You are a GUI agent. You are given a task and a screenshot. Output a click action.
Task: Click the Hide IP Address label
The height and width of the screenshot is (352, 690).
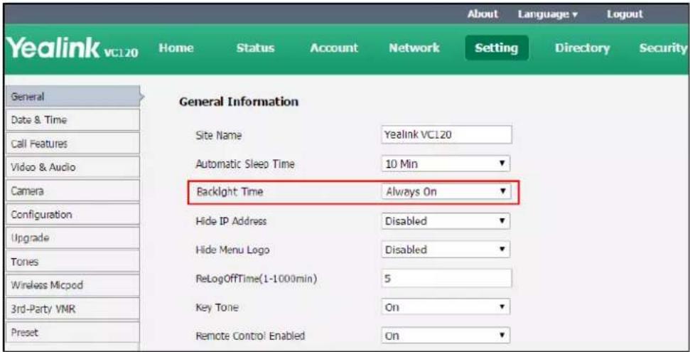(x=231, y=220)
